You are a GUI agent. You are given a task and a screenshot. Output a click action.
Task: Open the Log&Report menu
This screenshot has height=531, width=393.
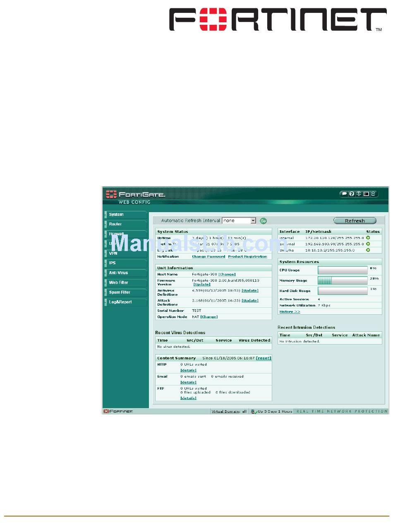126,302
